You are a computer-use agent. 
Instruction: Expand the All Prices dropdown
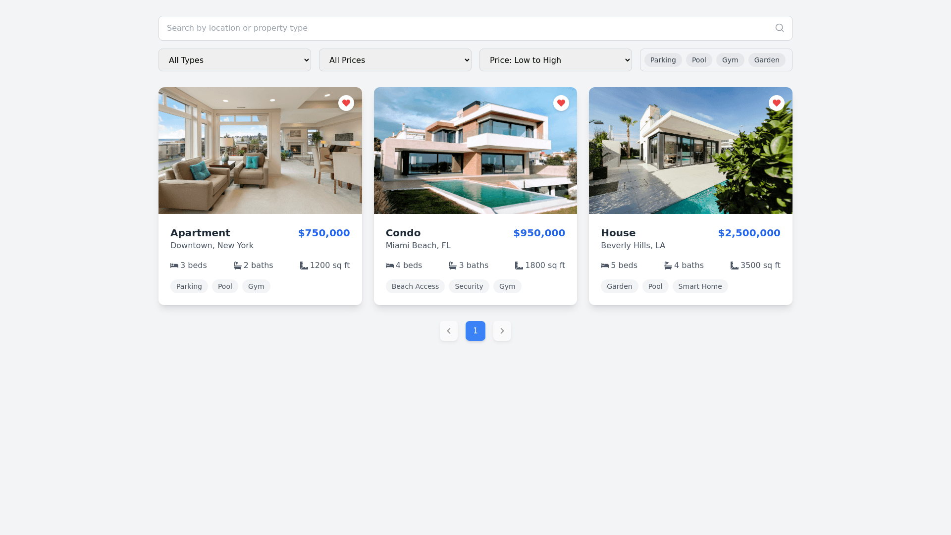(395, 60)
